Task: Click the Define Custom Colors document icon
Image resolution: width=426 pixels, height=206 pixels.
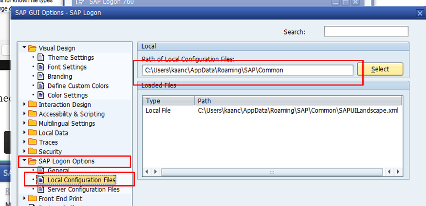Action: [x=41, y=86]
